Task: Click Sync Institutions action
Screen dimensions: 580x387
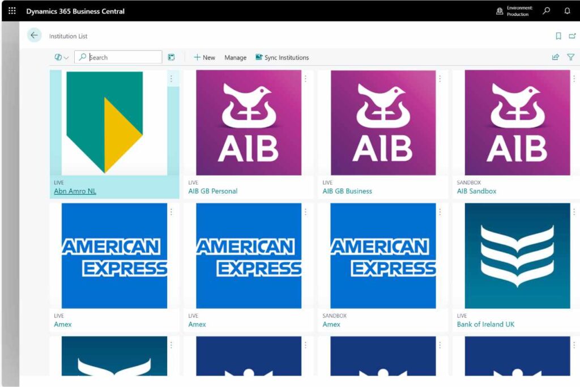Action: [282, 57]
